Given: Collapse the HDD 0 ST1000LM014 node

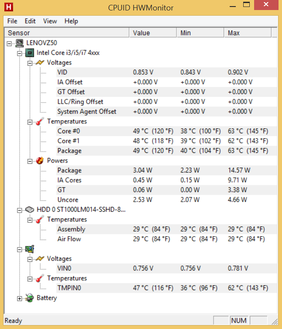Looking at the screenshot, I should coord(19,210).
